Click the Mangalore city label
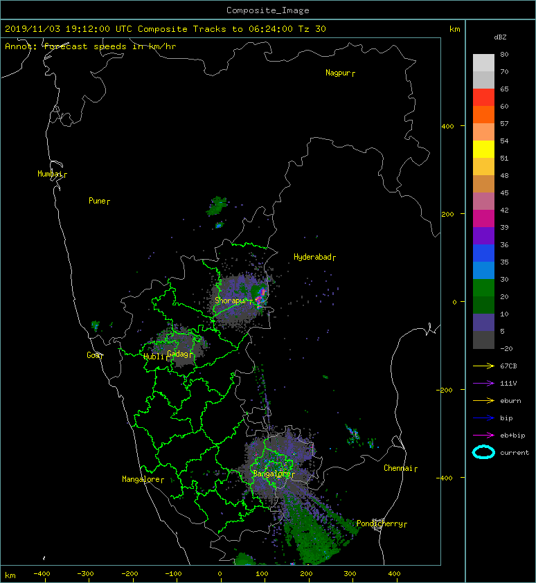 tap(141, 479)
